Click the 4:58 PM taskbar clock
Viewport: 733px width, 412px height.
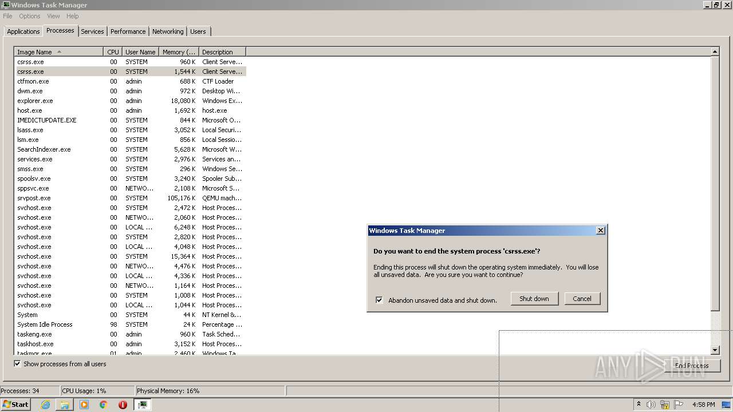pyautogui.click(x=703, y=405)
